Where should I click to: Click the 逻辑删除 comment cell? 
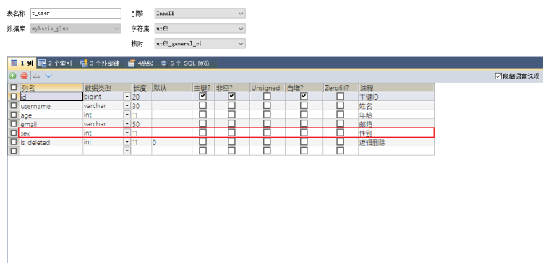(396, 142)
